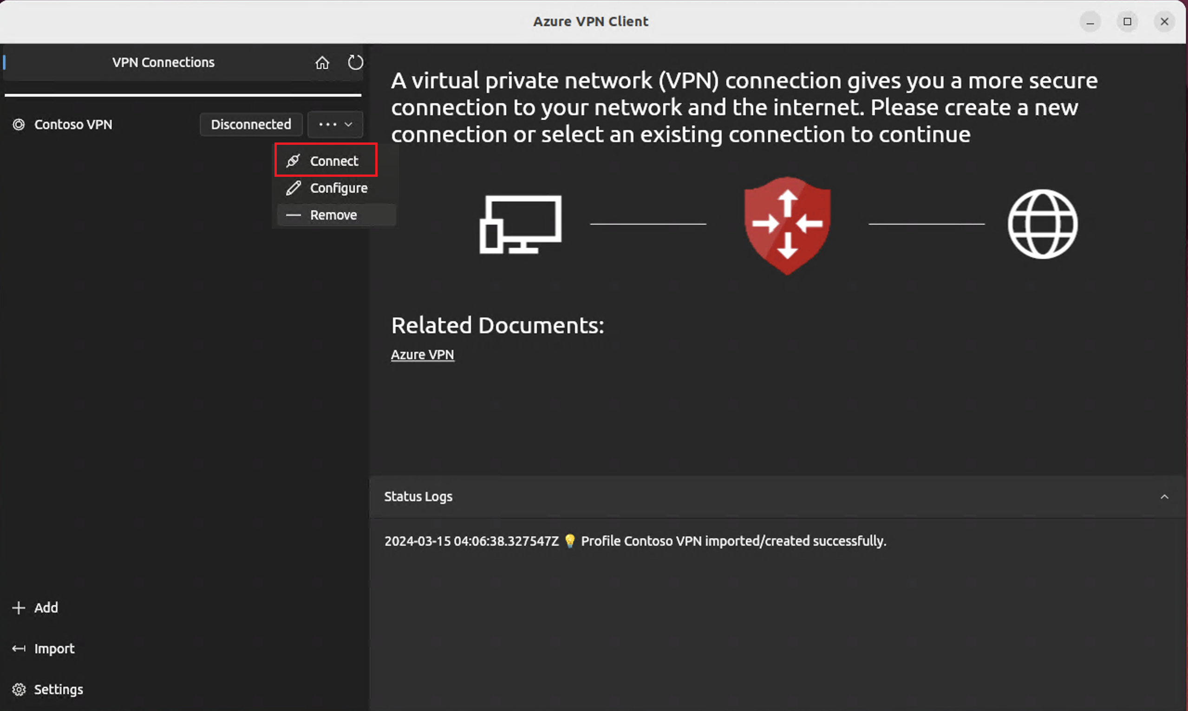Click the globe internet icon
The width and height of the screenshot is (1188, 711).
[x=1042, y=224]
